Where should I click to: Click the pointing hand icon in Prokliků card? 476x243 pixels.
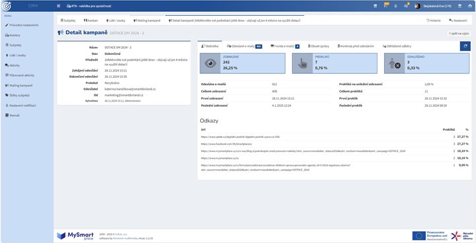tap(302, 63)
